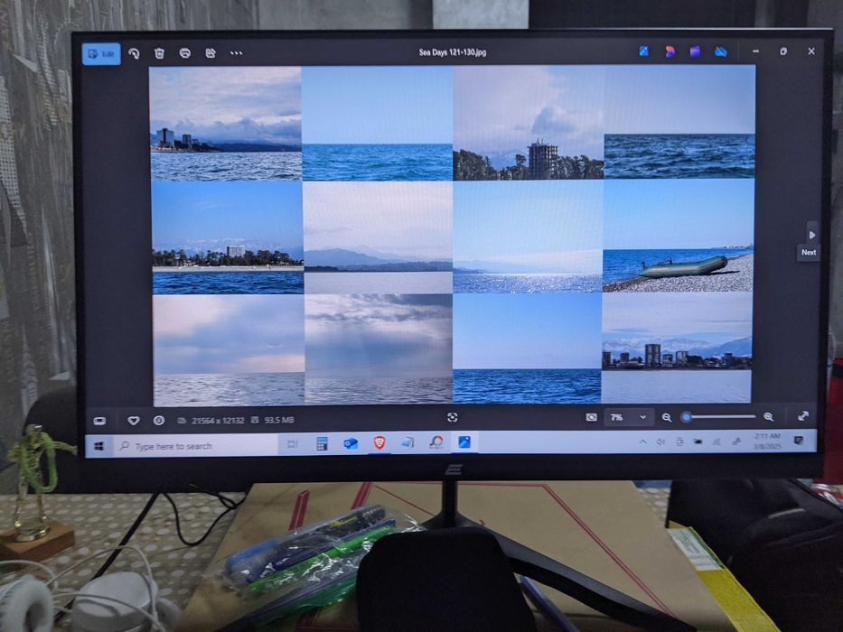This screenshot has height=632, width=843.
Task: Show hidden icons chevron in system tray
Action: pos(643,441)
